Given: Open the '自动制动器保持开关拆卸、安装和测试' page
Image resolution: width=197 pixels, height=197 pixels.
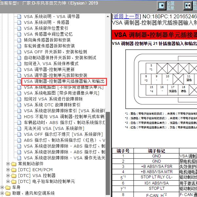Looking at the screenshot, I should point(60,58).
